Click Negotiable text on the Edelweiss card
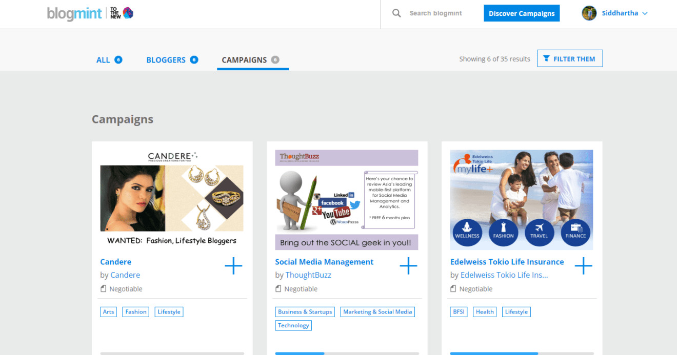Viewport: 677px width, 355px height. (475, 289)
